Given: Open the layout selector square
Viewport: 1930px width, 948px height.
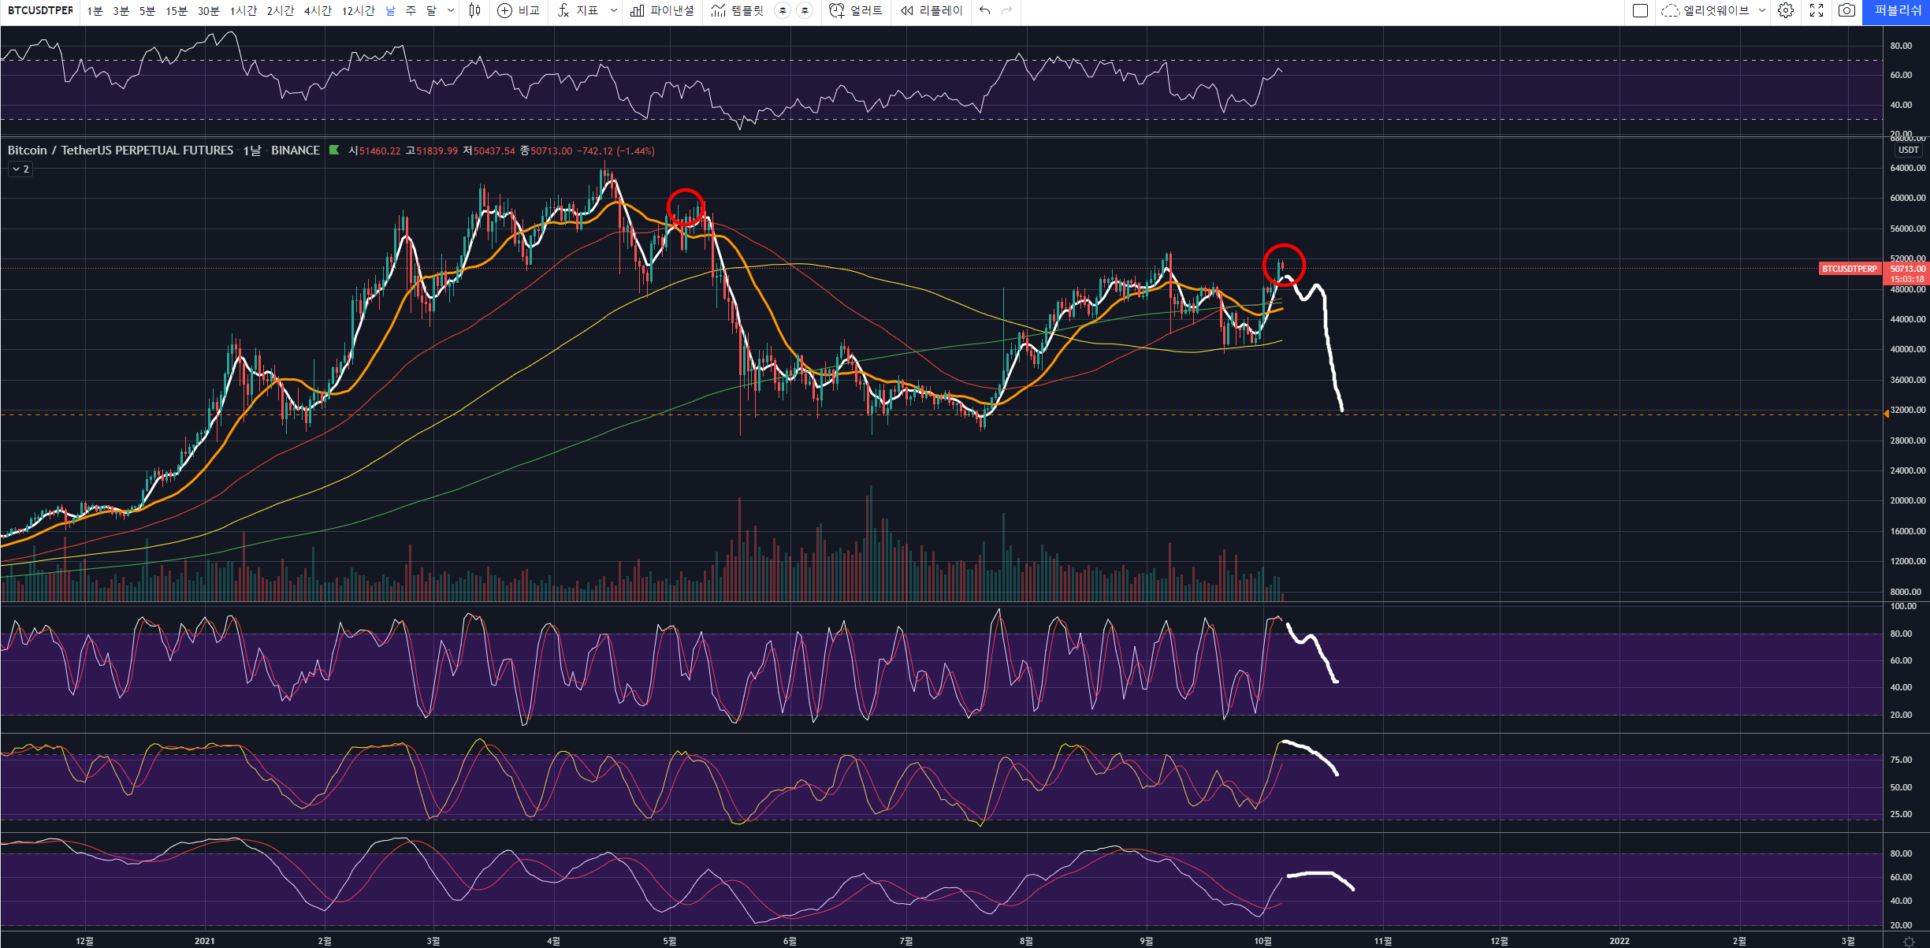Looking at the screenshot, I should (1640, 10).
